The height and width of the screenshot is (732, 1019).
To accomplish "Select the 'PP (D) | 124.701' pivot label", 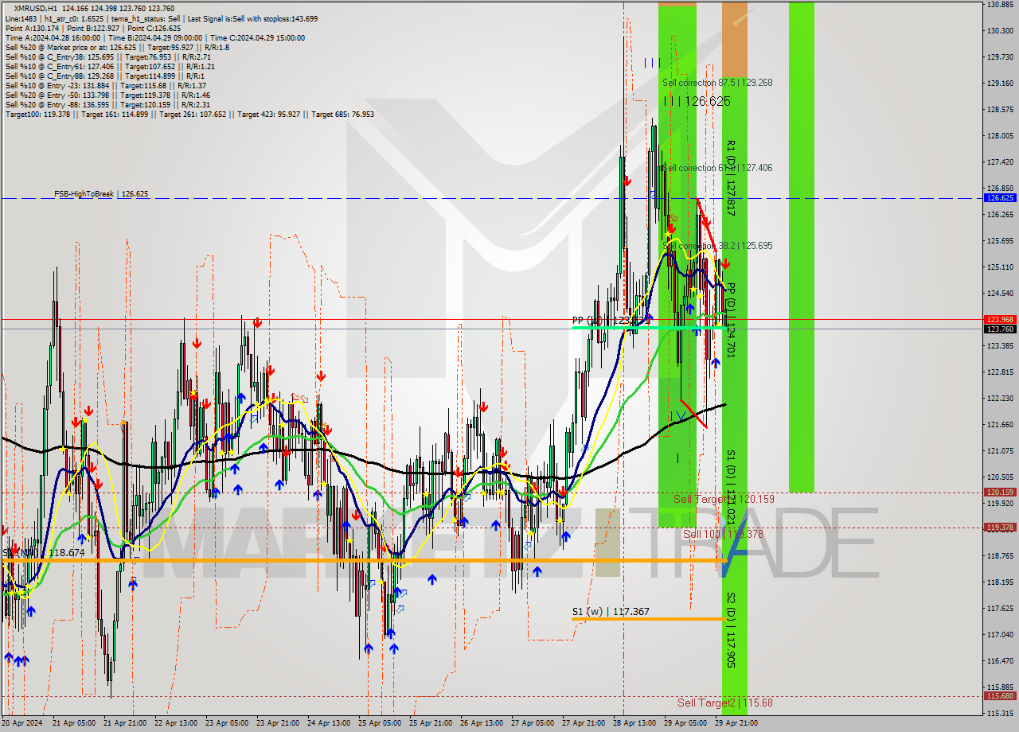I will pyautogui.click(x=730, y=320).
